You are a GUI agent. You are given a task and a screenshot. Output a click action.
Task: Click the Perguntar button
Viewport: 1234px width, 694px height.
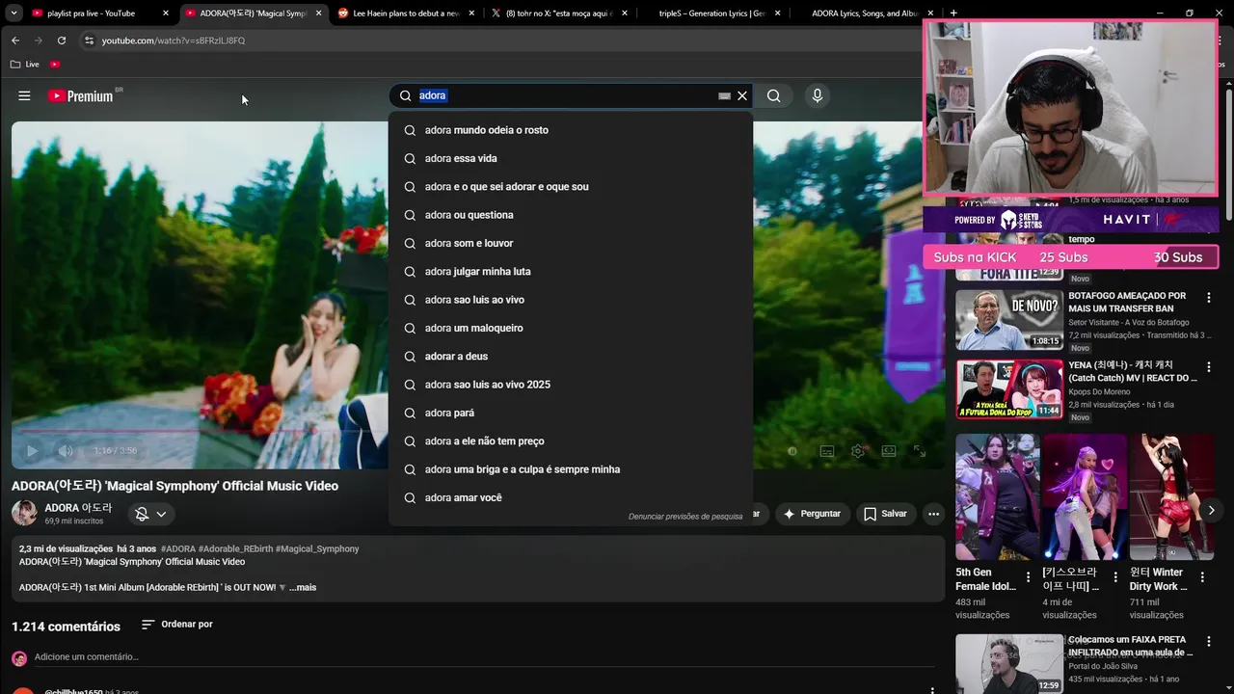point(813,514)
